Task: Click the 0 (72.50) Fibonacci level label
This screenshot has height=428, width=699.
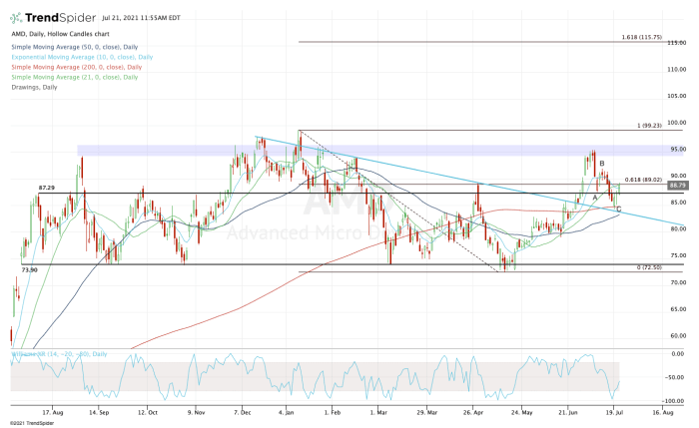Action: pos(649,267)
